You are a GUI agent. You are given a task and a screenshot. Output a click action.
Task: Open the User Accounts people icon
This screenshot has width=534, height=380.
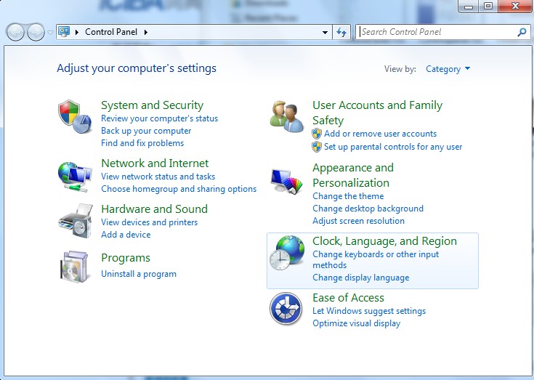coord(287,116)
